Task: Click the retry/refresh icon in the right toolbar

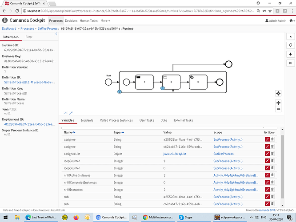Action: point(291,45)
